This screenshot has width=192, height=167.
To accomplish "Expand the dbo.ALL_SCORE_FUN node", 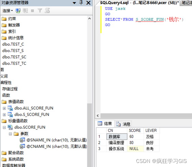I will 4,108.
